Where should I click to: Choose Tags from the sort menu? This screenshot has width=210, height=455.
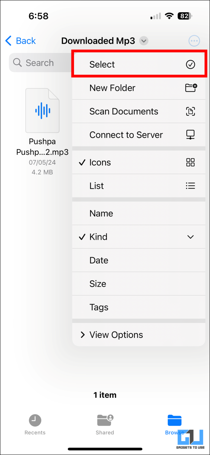click(99, 307)
